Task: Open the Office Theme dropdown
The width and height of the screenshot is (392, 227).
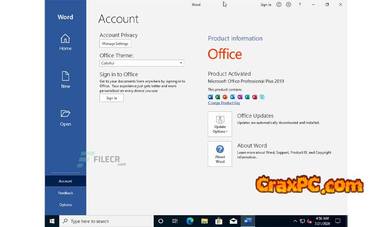Action: pos(142,63)
